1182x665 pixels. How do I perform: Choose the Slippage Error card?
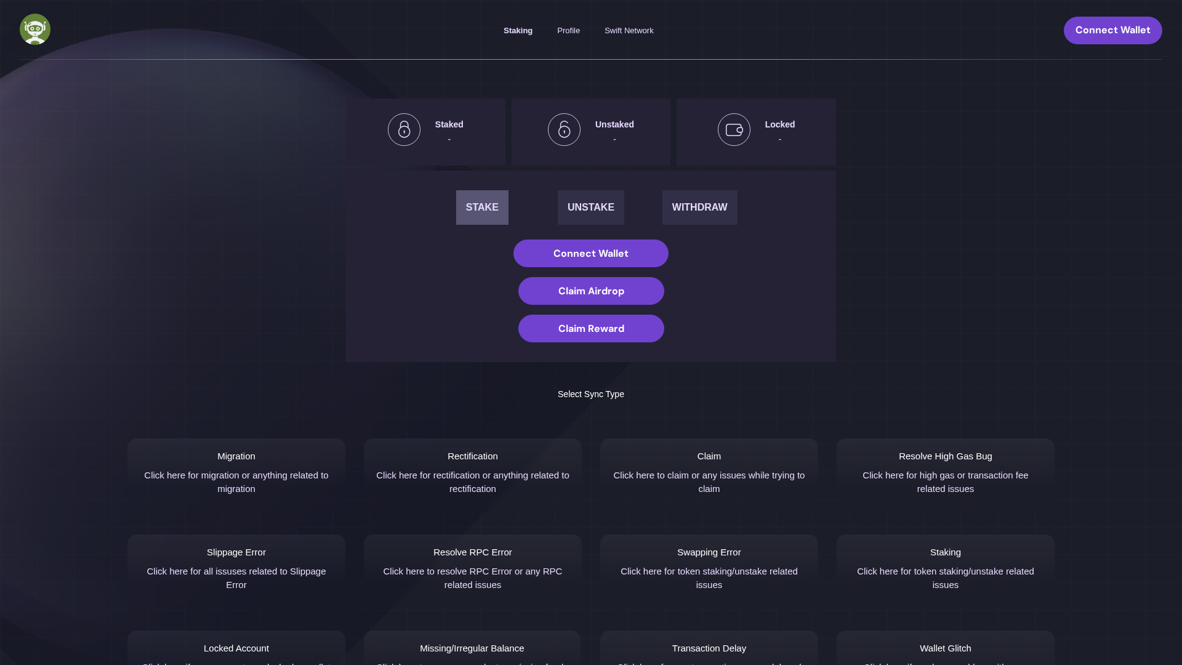(236, 572)
